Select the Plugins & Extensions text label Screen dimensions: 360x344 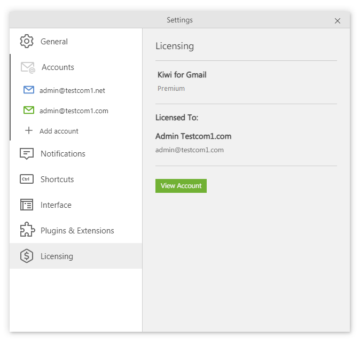(x=77, y=231)
